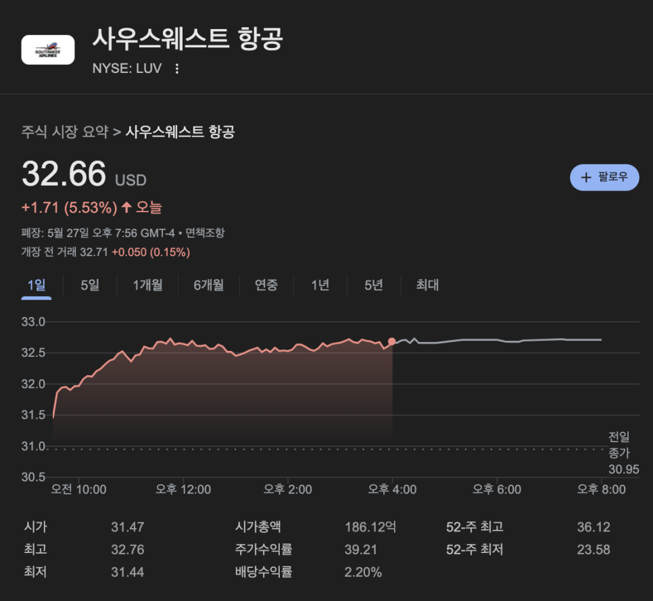This screenshot has height=601, width=653.
Task: Click the 시가총액 label
Action: (x=258, y=527)
